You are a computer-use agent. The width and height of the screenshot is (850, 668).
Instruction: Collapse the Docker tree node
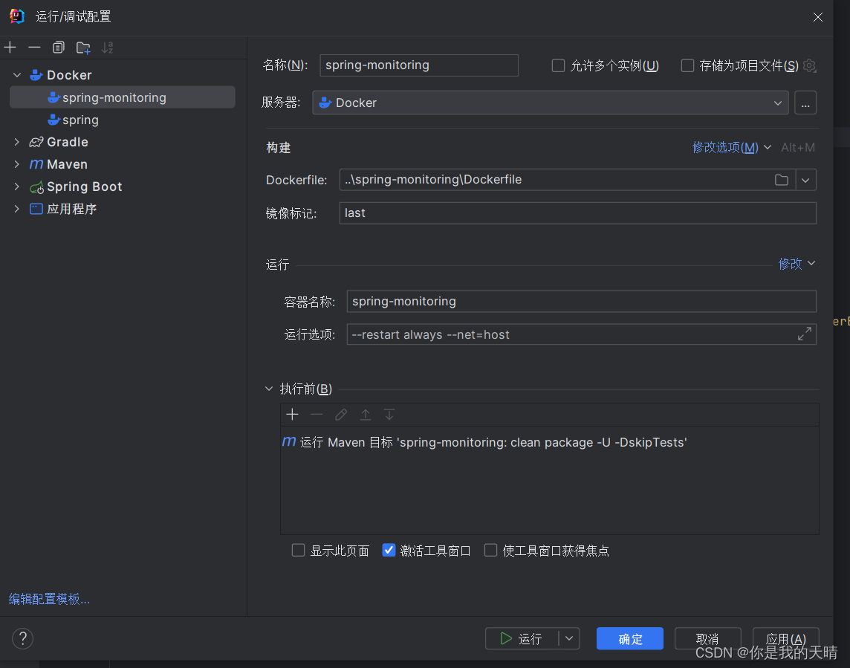[17, 75]
